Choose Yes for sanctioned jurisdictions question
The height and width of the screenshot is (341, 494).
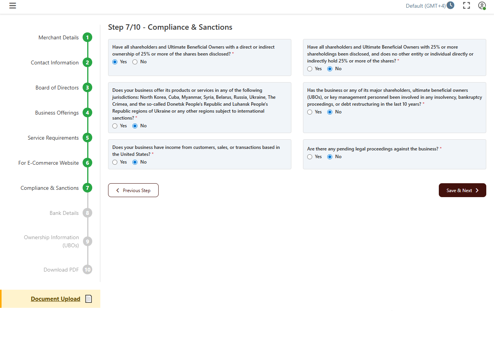click(115, 126)
